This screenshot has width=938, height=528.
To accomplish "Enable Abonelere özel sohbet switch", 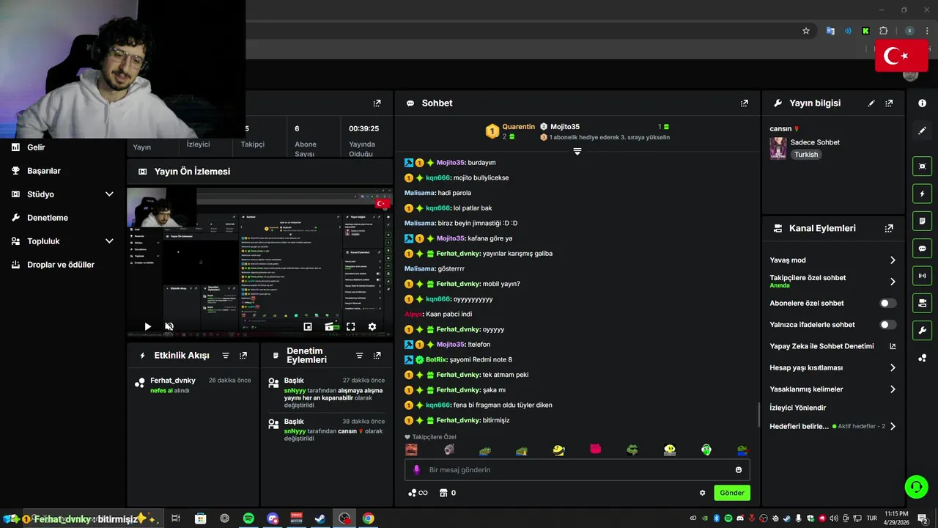I will pyautogui.click(x=887, y=303).
